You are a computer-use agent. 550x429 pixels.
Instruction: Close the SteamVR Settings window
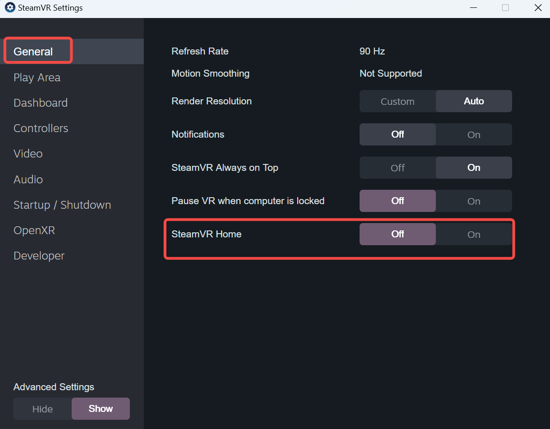point(538,8)
